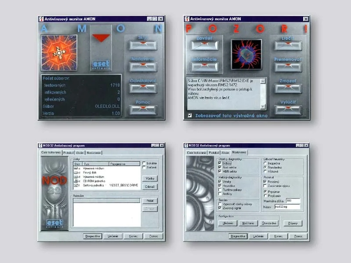Open Informácie in the POZOR warning window
This screenshot has height=263, width=351.
pyautogui.click(x=204, y=67)
